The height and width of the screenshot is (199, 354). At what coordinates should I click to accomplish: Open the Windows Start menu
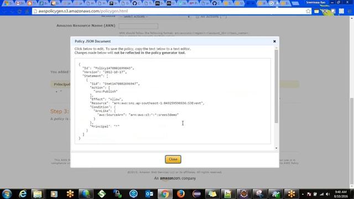(7, 194)
